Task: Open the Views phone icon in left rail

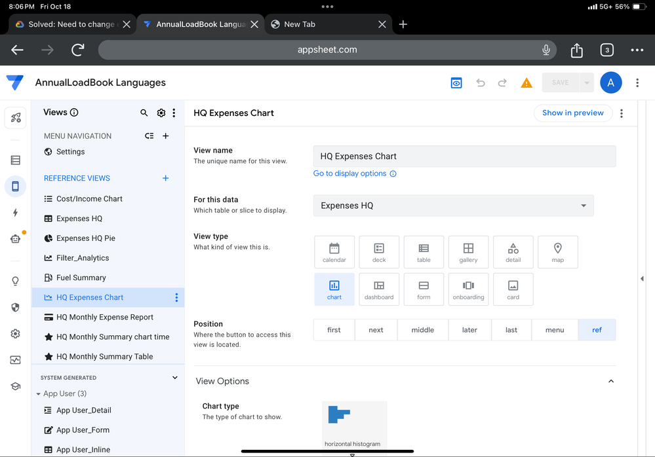Action: (x=16, y=186)
